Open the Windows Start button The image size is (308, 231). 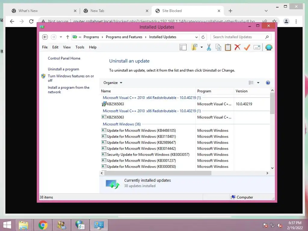click(x=7, y=225)
